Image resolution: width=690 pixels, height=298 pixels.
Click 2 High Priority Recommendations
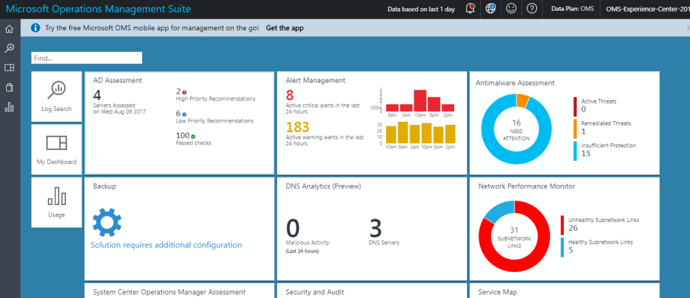click(216, 95)
